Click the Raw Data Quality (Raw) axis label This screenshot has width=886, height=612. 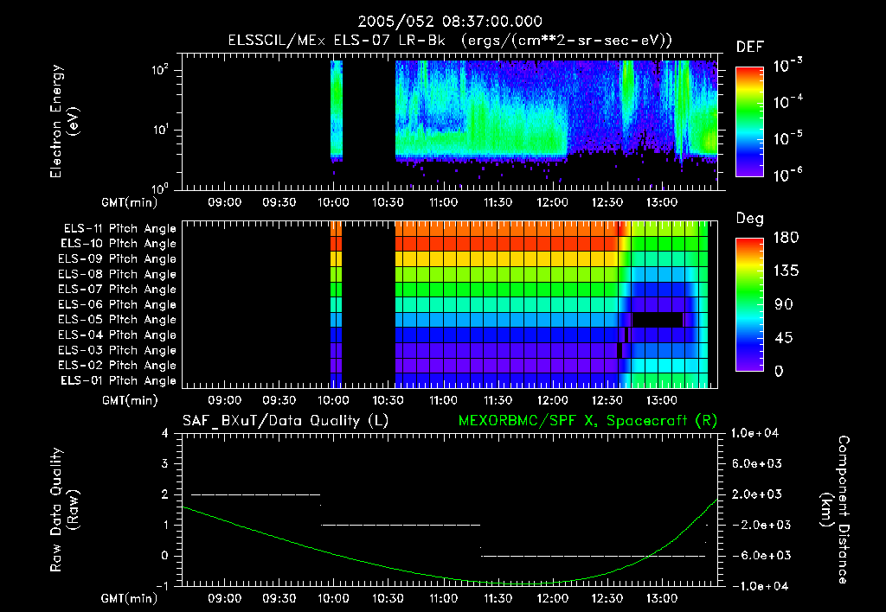[x=64, y=509]
